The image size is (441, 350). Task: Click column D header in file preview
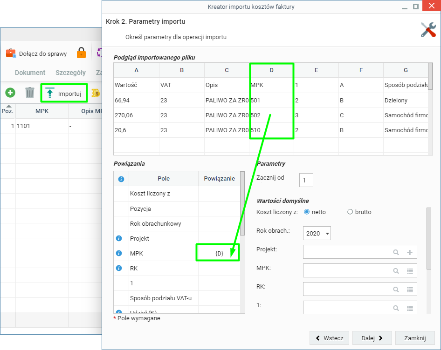tap(271, 70)
